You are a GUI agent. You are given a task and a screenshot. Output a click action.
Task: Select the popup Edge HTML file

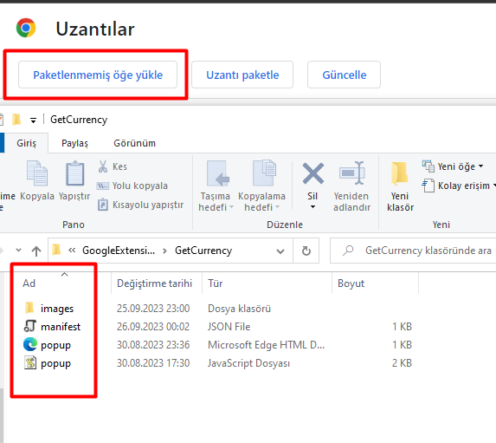[x=55, y=345]
